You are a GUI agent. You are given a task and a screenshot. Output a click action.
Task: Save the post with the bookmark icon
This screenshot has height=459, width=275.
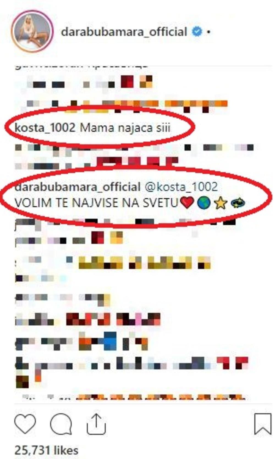263,424
